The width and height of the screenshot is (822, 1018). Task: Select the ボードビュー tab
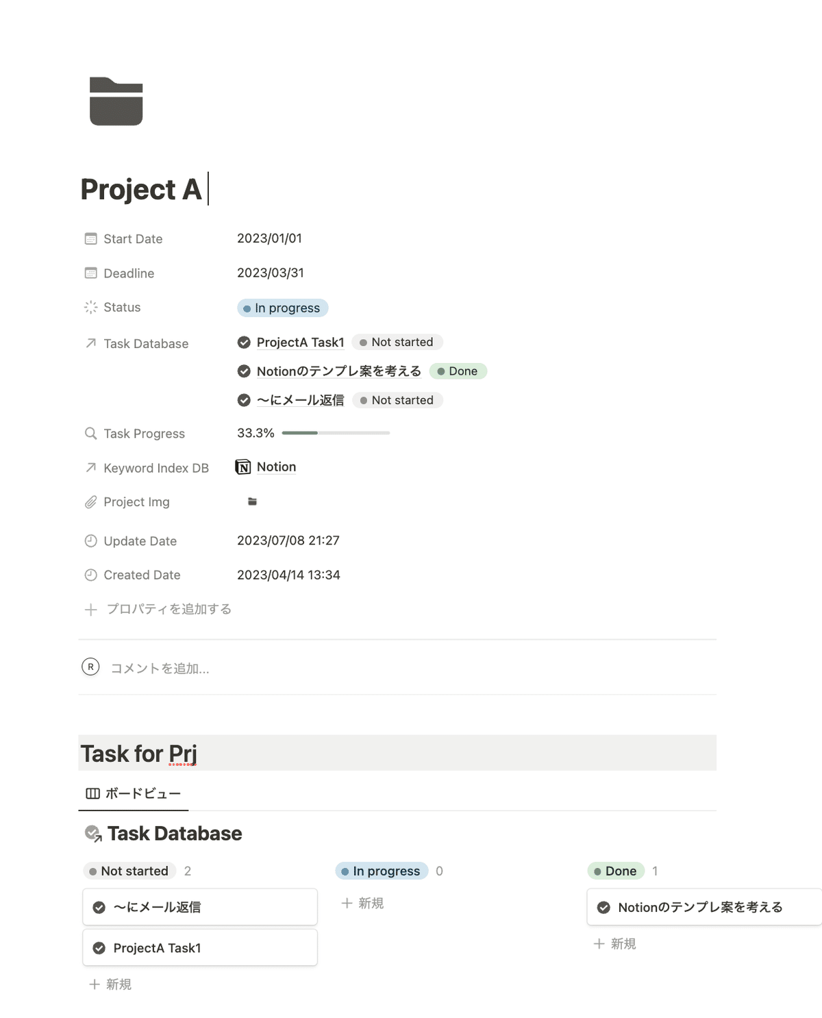(x=134, y=793)
